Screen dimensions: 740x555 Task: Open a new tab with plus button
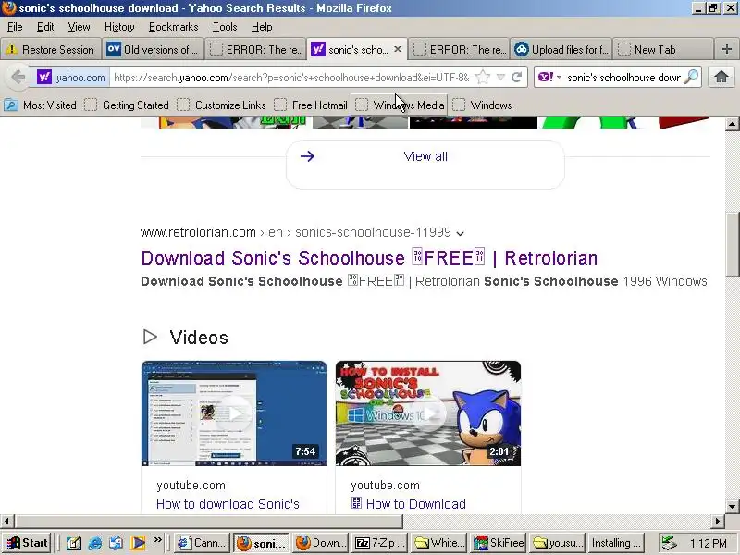[x=727, y=49]
